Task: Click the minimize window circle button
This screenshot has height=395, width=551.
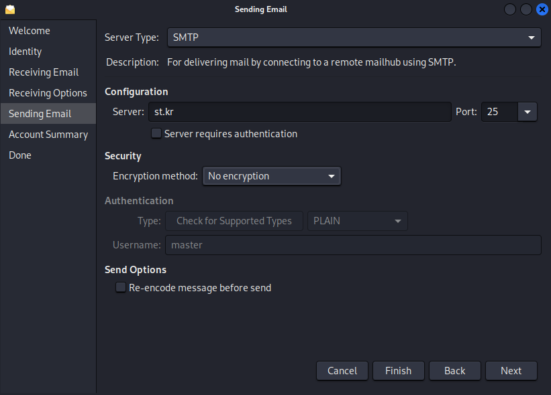Action: [510, 9]
